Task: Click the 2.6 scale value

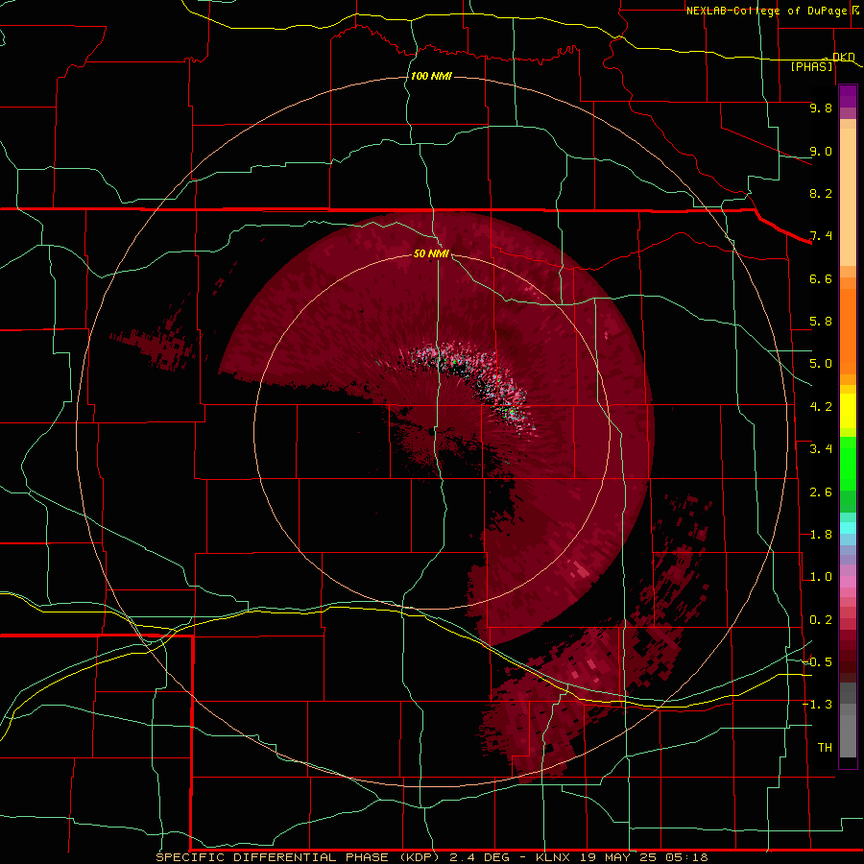Action: point(821,492)
